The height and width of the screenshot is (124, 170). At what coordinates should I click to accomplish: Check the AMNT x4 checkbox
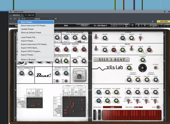tap(62, 42)
